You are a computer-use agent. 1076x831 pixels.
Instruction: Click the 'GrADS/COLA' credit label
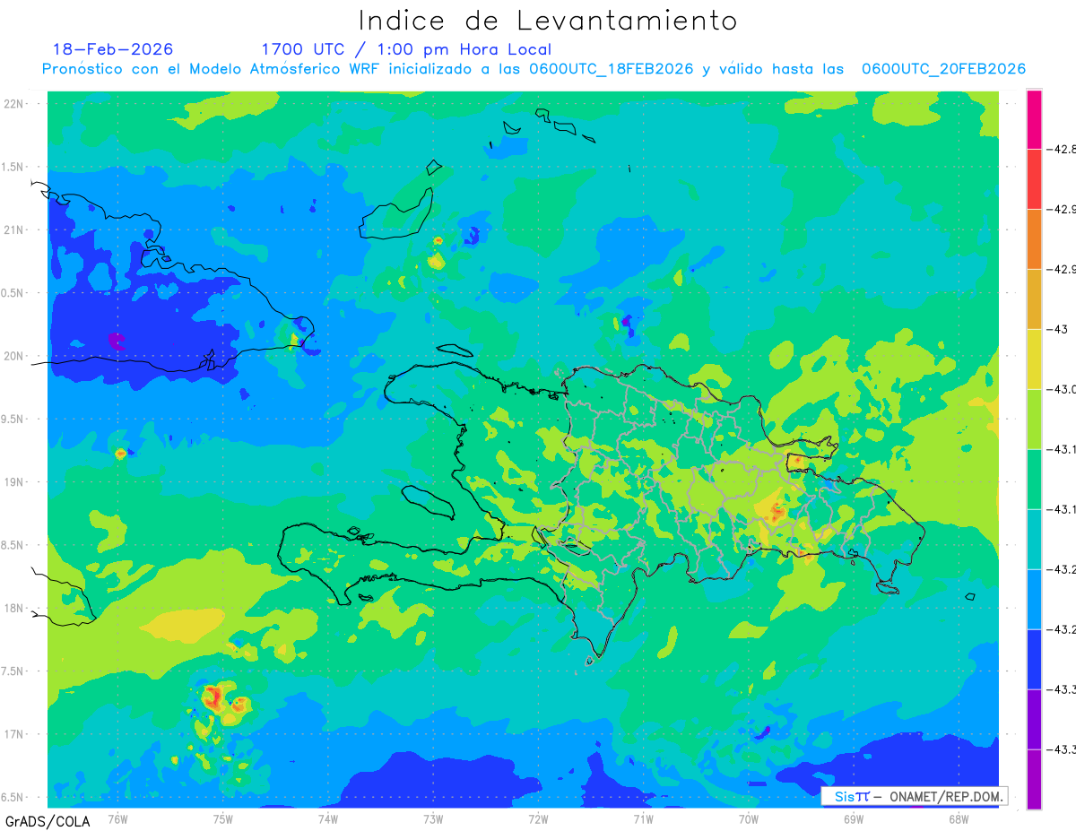tap(48, 821)
